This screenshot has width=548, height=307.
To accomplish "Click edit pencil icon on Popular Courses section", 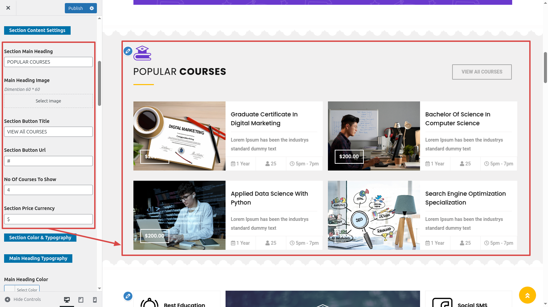I will [x=128, y=51].
